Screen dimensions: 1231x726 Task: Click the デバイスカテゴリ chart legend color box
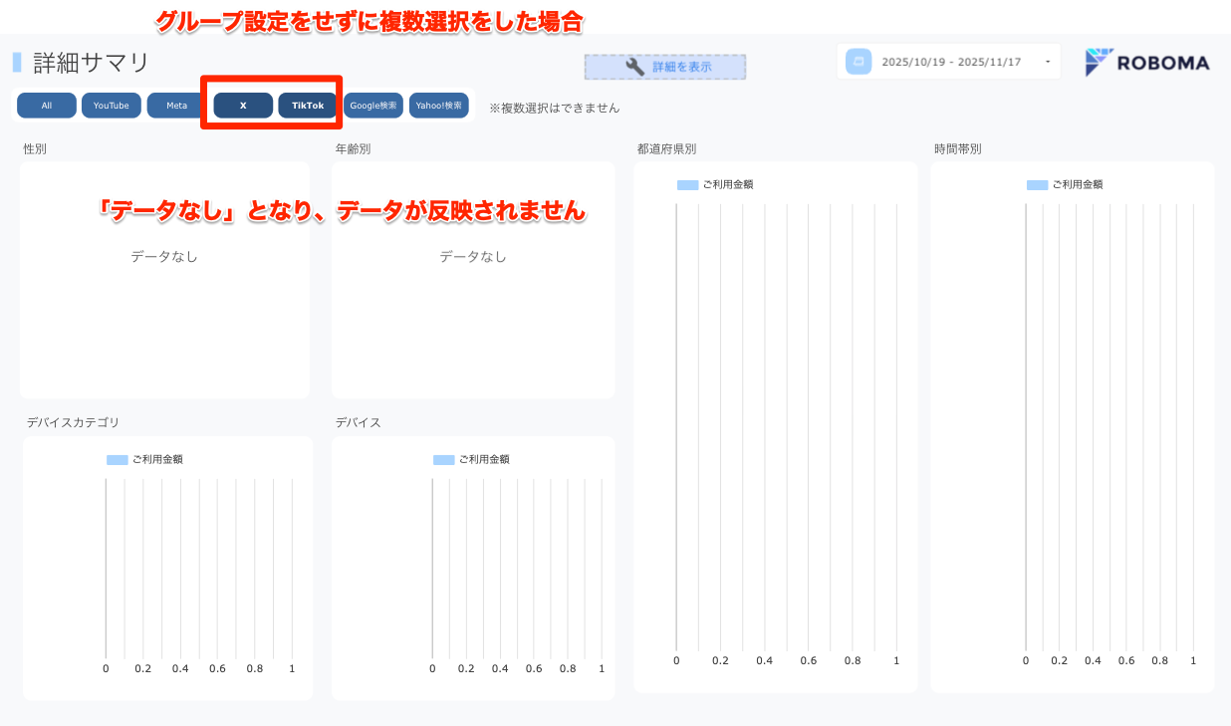click(x=118, y=460)
